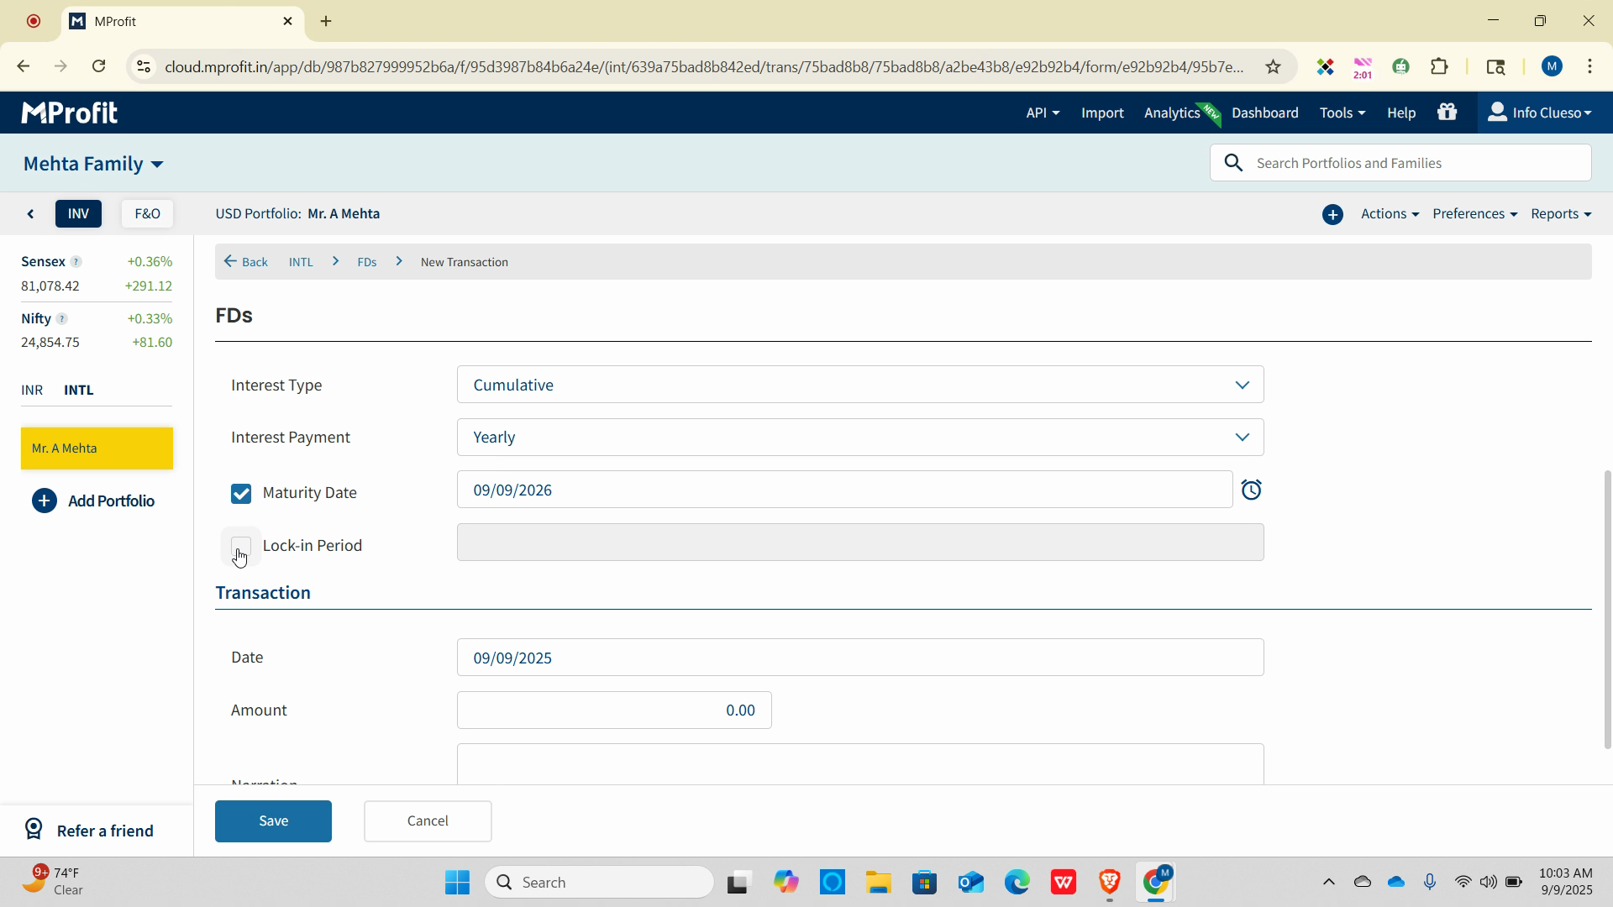Click the blue plus add icon near Actions
This screenshot has height=907, width=1613.
[x=1332, y=215]
